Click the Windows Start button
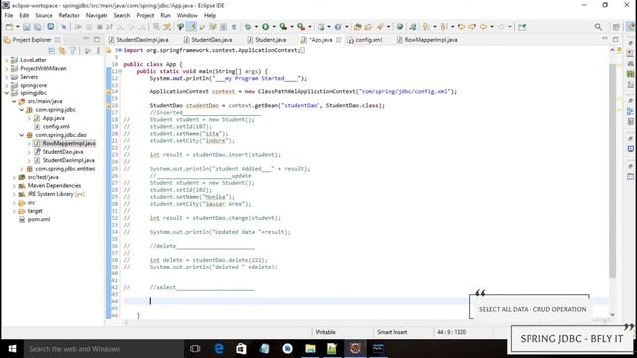The height and width of the screenshot is (358, 637). [x=12, y=349]
